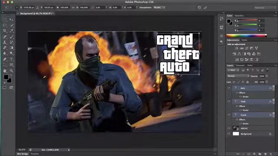Commit the transform with the checkmark
This screenshot has width=278, height=156.
[205, 7]
